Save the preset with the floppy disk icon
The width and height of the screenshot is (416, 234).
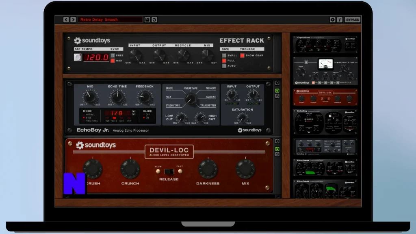pyautogui.click(x=147, y=19)
